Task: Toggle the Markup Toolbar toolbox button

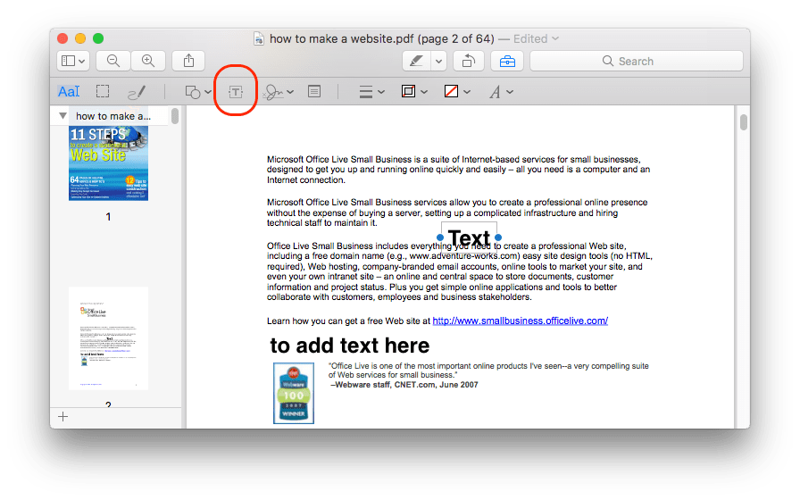Action: pyautogui.click(x=507, y=62)
